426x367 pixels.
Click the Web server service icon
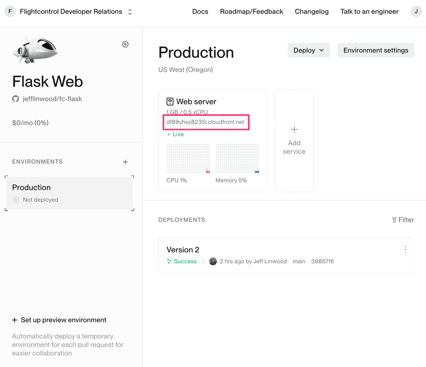(169, 101)
